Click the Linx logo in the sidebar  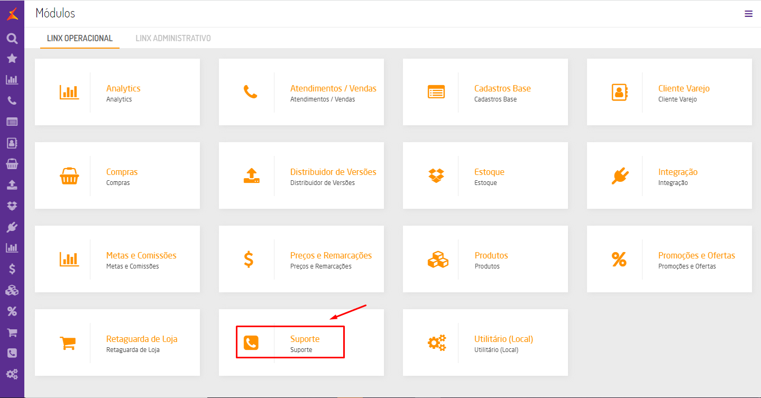coord(12,15)
